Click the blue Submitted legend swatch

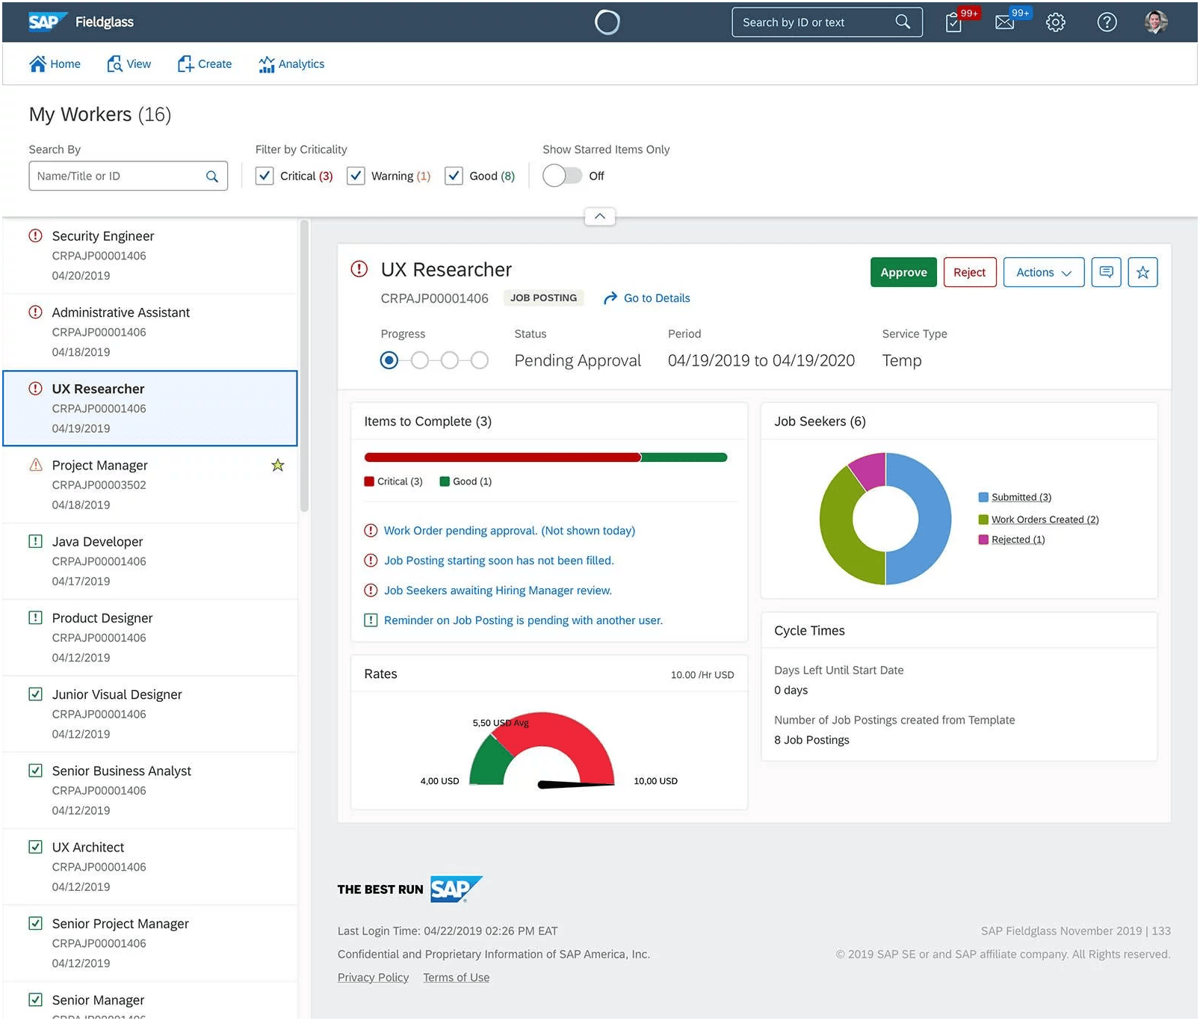point(983,498)
